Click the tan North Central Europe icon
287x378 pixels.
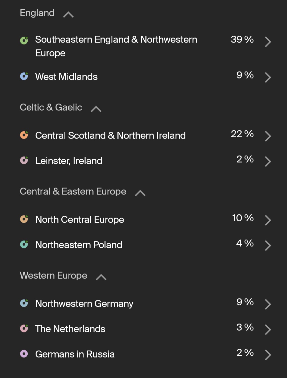(24, 219)
